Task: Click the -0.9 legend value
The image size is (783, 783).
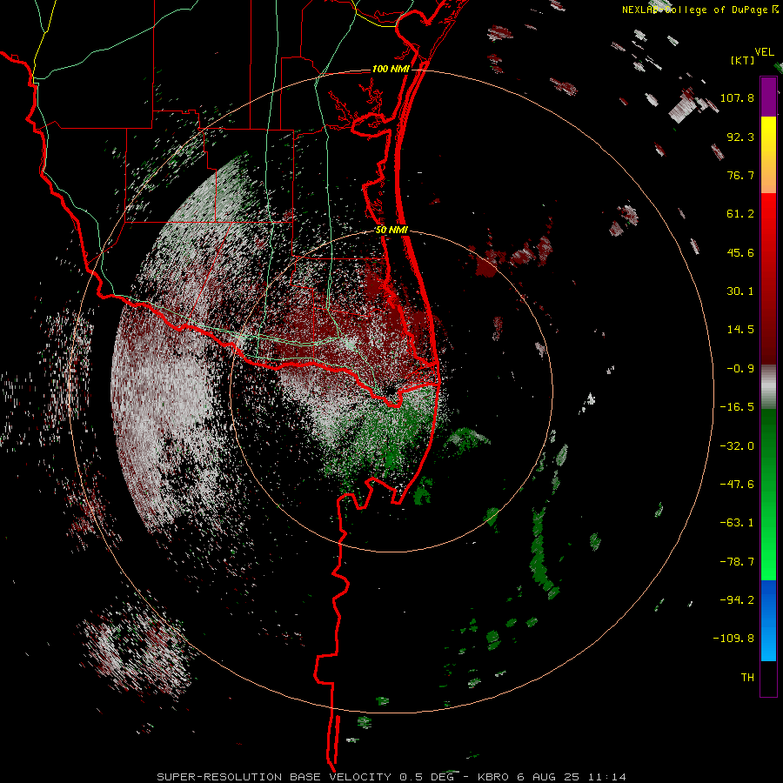Action: tap(740, 369)
